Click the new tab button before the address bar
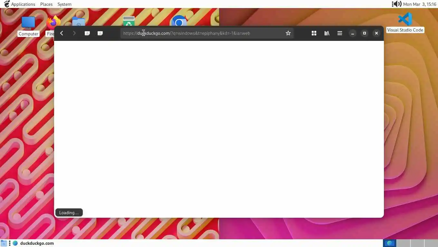This screenshot has width=438, height=247. pos(100,33)
